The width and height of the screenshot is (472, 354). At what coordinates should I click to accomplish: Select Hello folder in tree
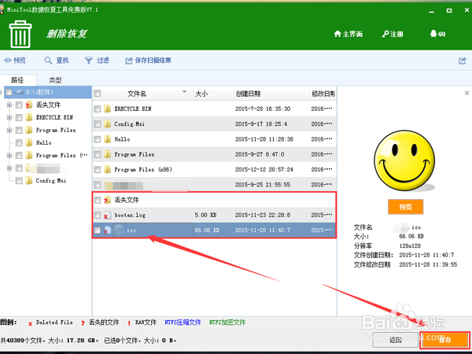coord(43,142)
